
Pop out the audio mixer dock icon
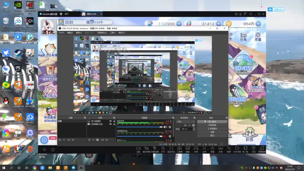(x=173, y=118)
